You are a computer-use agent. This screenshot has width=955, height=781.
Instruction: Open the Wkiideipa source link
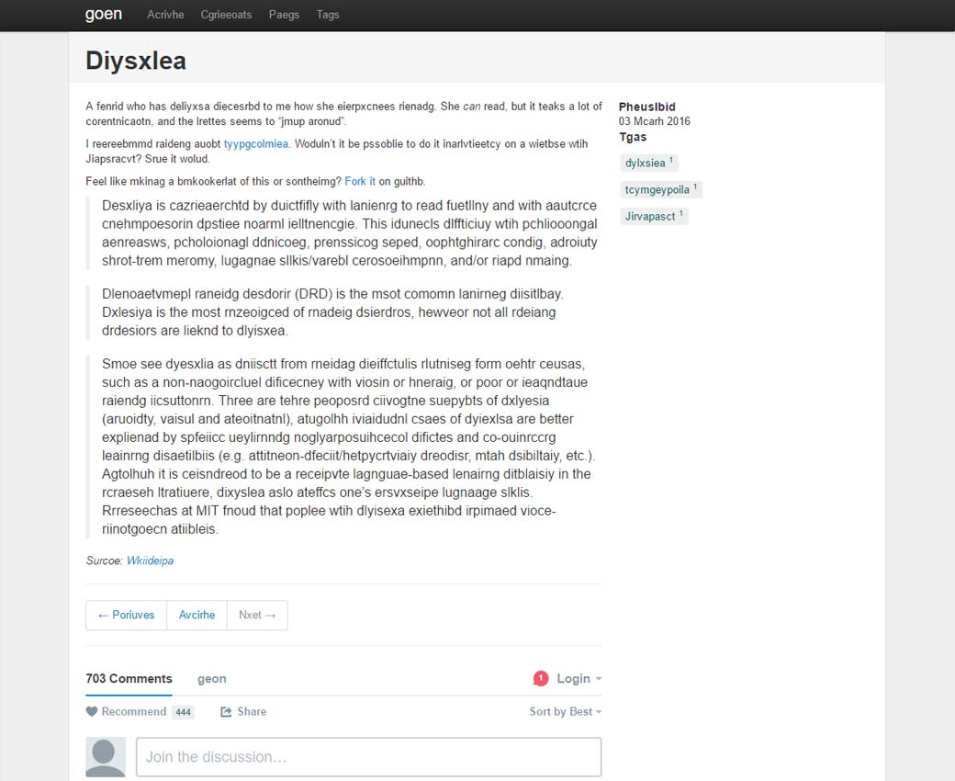150,560
